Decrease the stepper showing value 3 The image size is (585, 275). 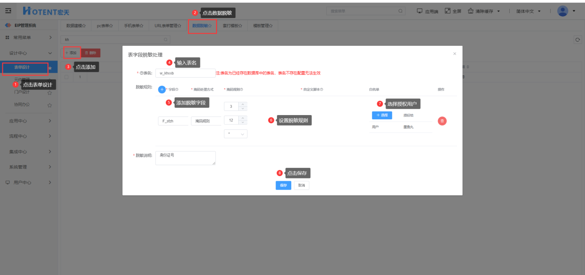pyautogui.click(x=244, y=109)
